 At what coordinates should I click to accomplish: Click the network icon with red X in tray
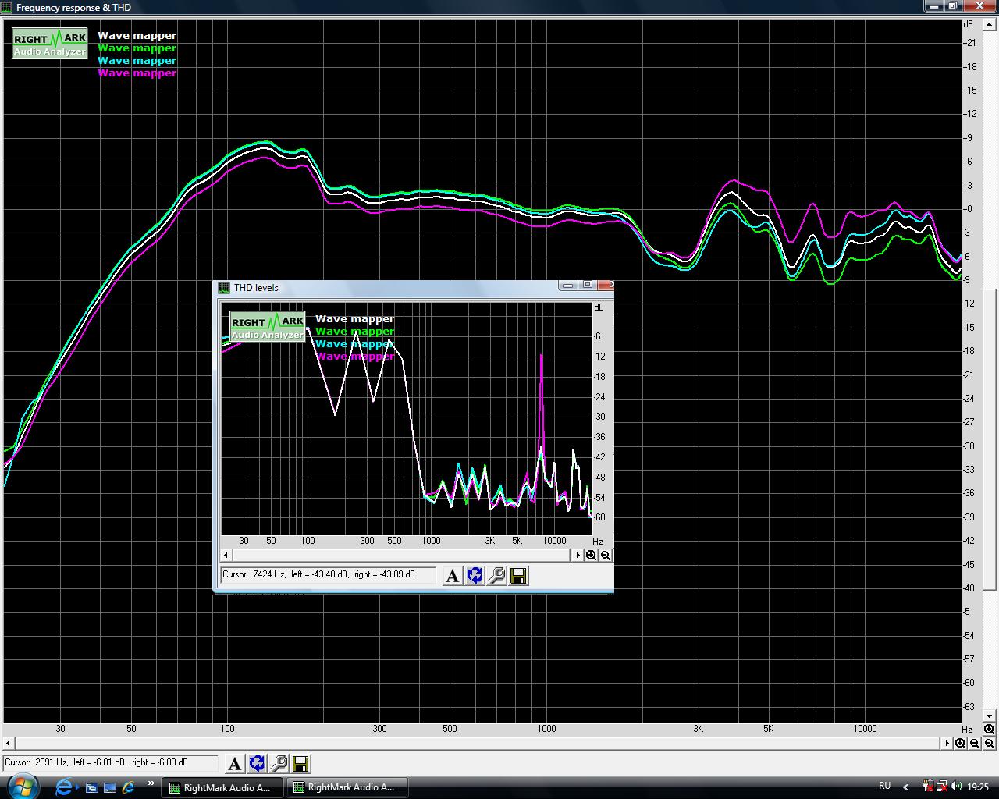click(941, 787)
